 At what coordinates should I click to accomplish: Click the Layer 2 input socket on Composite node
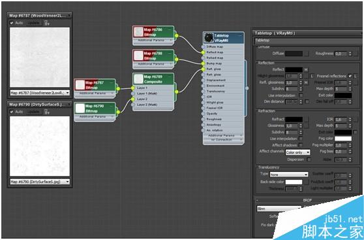[x=133, y=99]
